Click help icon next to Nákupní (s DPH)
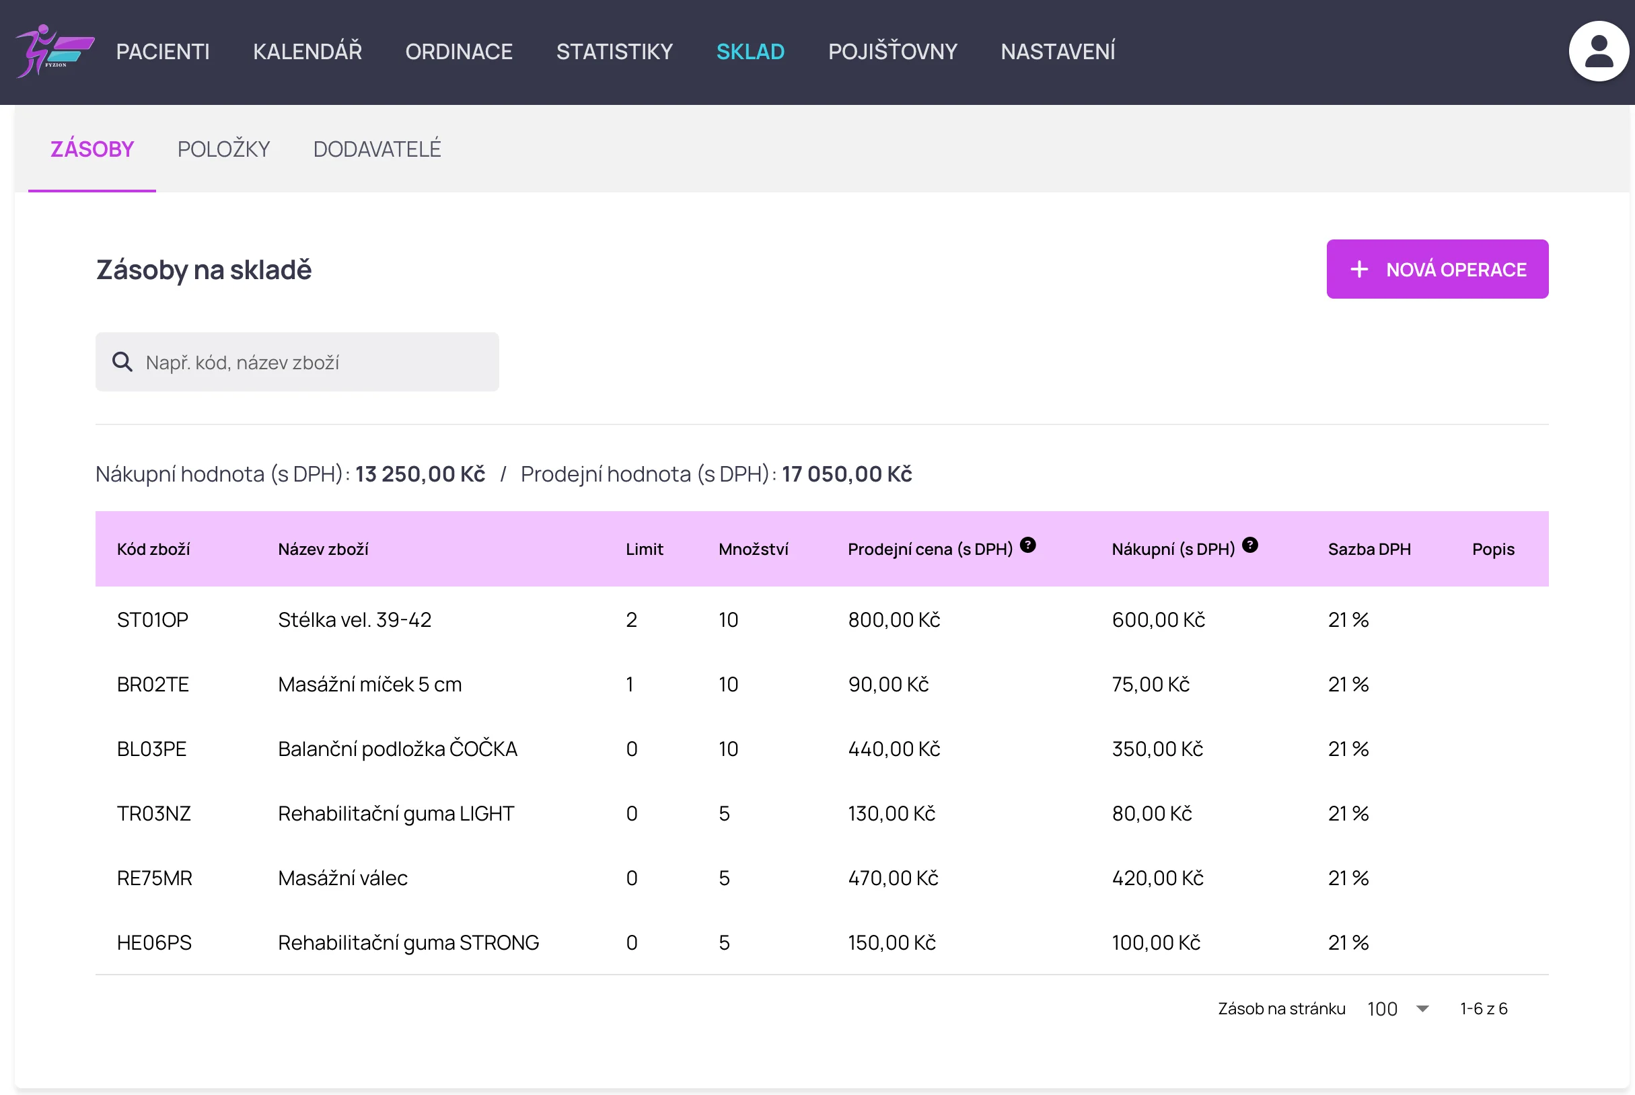This screenshot has height=1095, width=1635. (x=1249, y=545)
